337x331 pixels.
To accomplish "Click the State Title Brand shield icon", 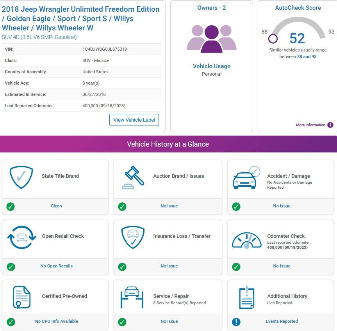I will 21,177.
